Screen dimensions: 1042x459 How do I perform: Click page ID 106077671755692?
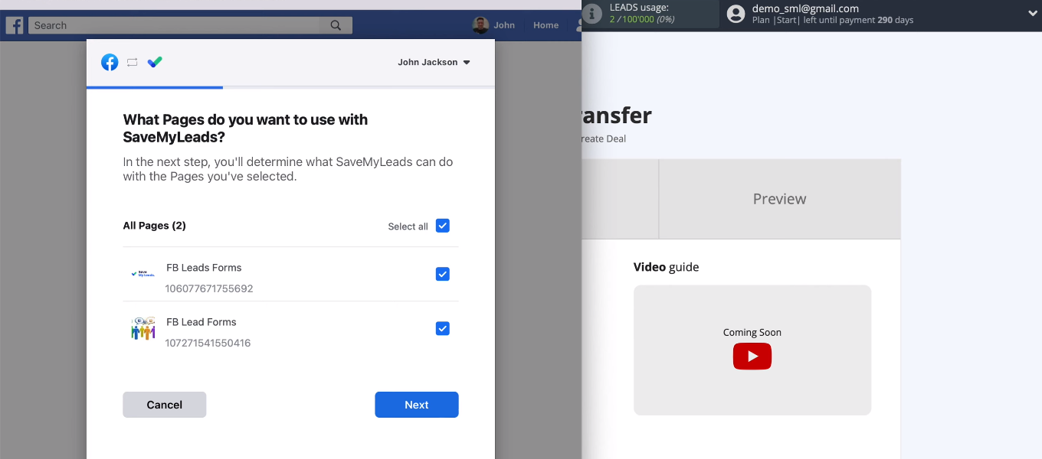(209, 288)
